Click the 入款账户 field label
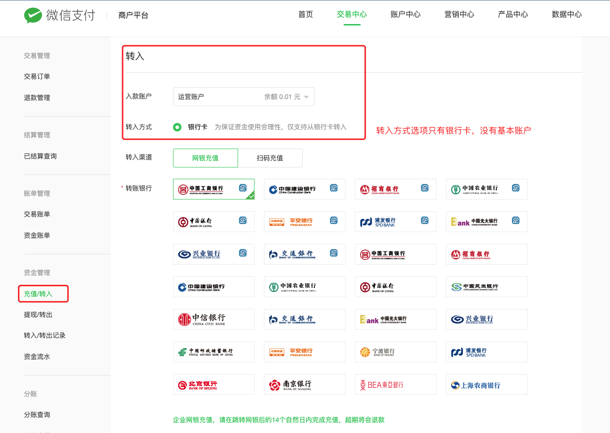This screenshot has width=610, height=433. coord(139,96)
